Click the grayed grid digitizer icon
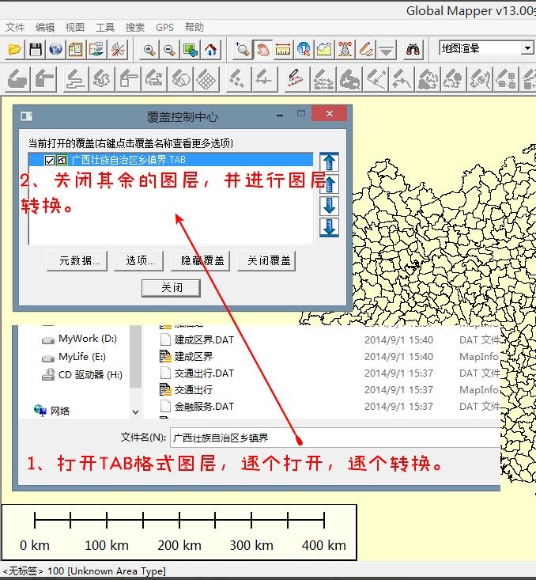The height and width of the screenshot is (580, 536). point(206,79)
